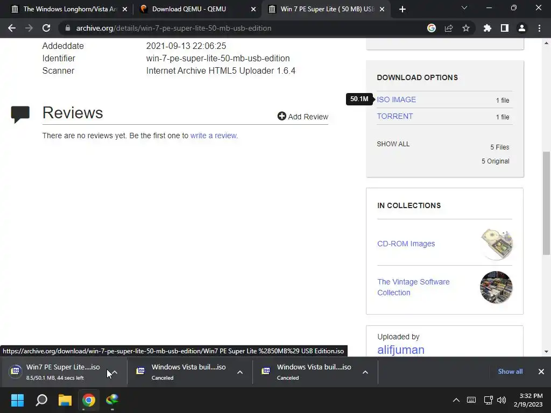Click the scrollbar down arrow
551x413 pixels.
pyautogui.click(x=546, y=352)
